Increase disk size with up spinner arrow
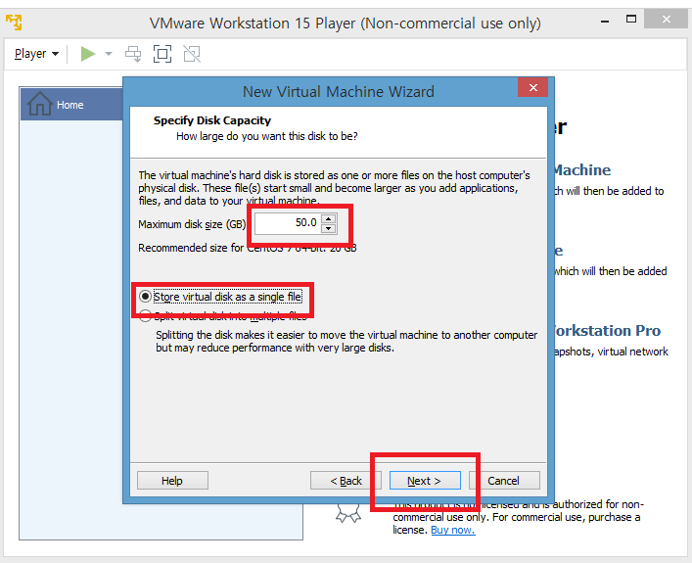 point(329,218)
